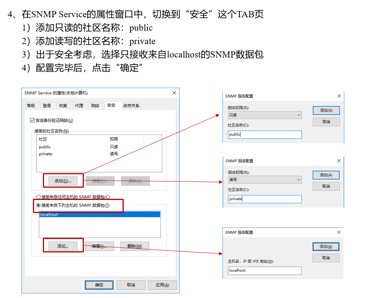365x298 pixels.
Task: Click 取消 in the private community dialog
Action: (x=326, y=186)
